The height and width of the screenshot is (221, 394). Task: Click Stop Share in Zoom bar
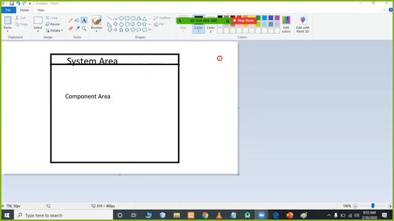point(244,20)
